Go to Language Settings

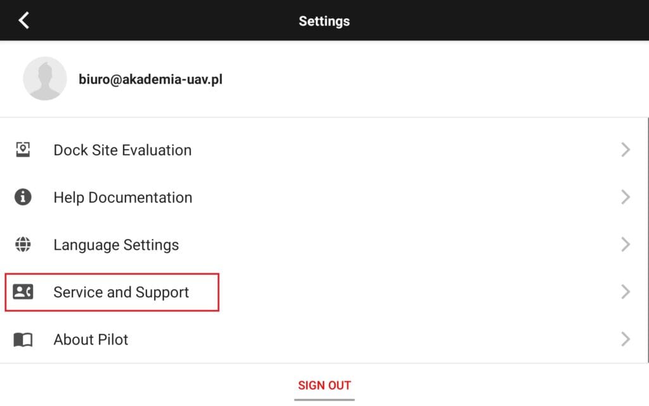(116, 245)
